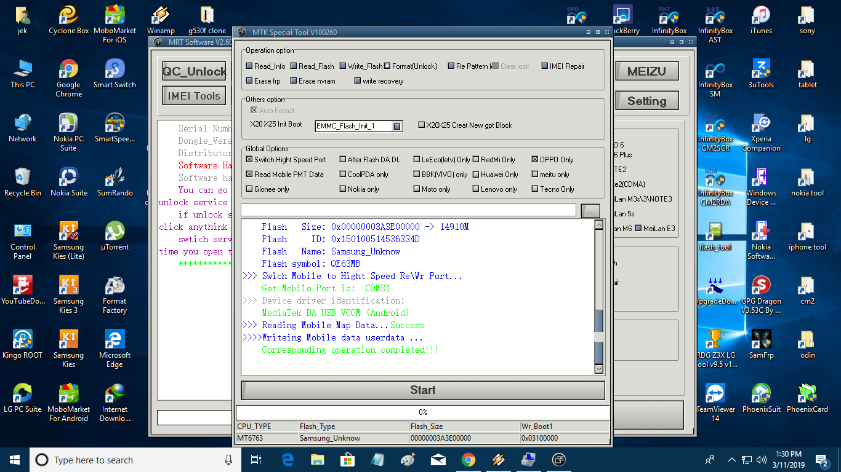The height and width of the screenshot is (472, 841).
Task: Open LG PC Suite desktop icon
Action: pyautogui.click(x=23, y=399)
